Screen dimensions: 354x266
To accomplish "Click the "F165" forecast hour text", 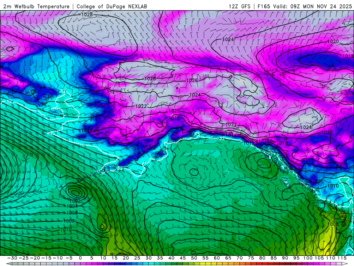I will pyautogui.click(x=264, y=6).
